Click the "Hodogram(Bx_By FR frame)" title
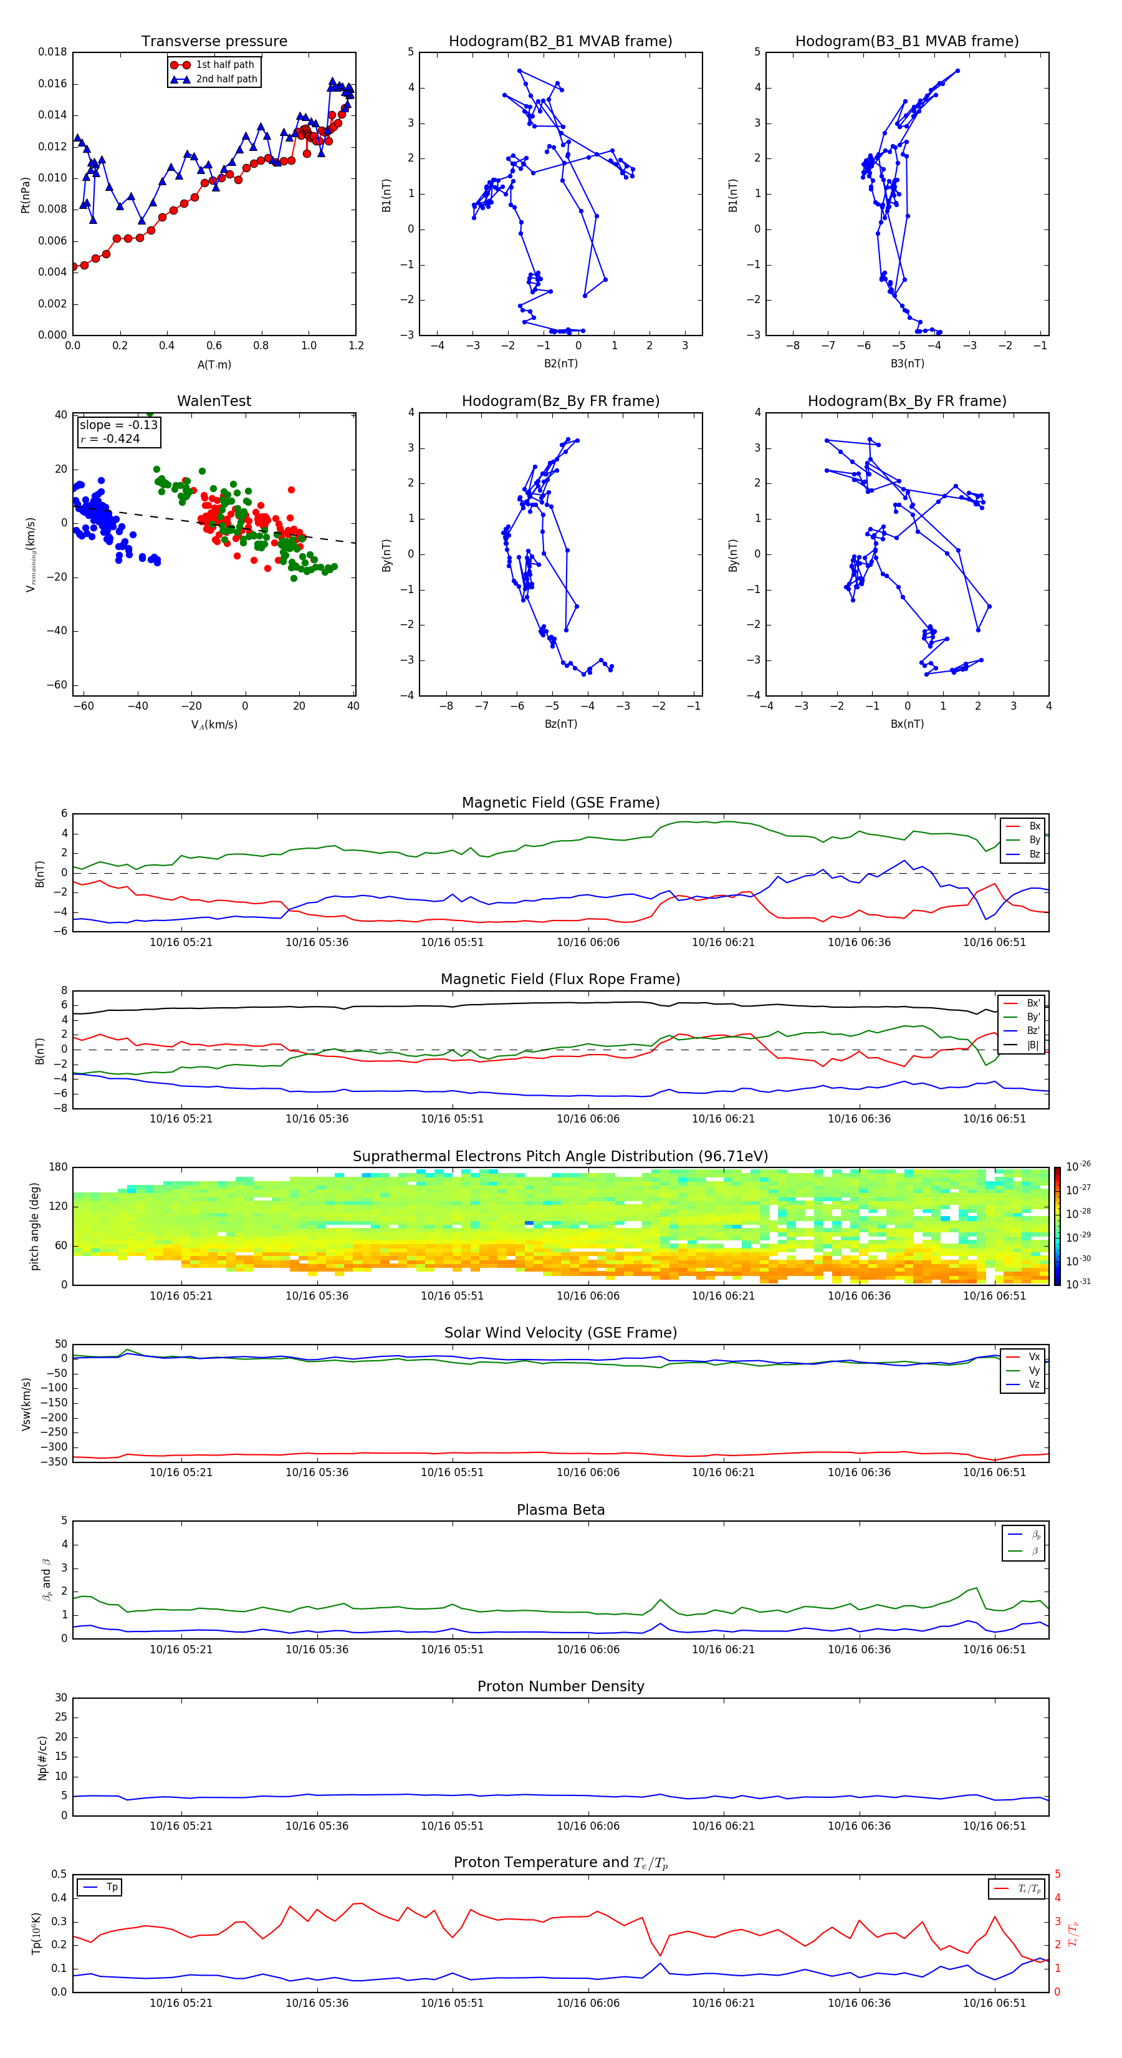Image resolution: width=1122 pixels, height=2058 pixels. coord(907,401)
